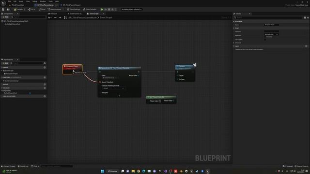Open Class Defaults
The image size is (310, 174).
[x=90, y=9]
